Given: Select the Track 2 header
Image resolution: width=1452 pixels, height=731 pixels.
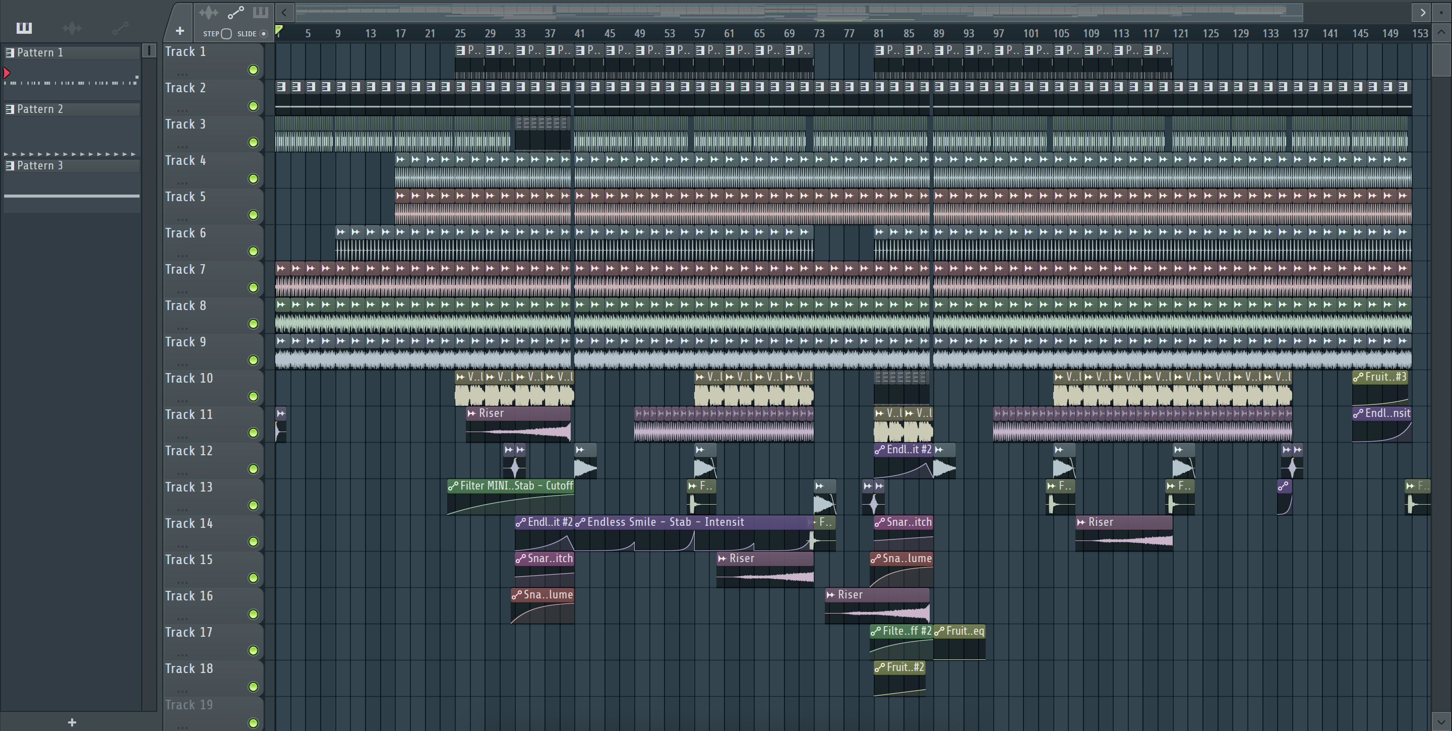Looking at the screenshot, I should tap(213, 97).
